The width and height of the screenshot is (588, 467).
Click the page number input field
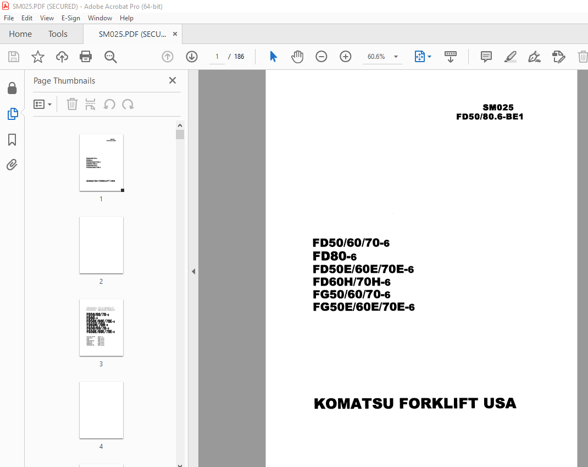(217, 56)
